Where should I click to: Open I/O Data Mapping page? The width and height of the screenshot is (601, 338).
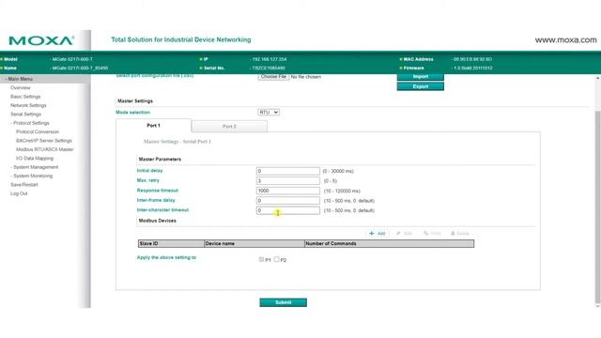[35, 159]
